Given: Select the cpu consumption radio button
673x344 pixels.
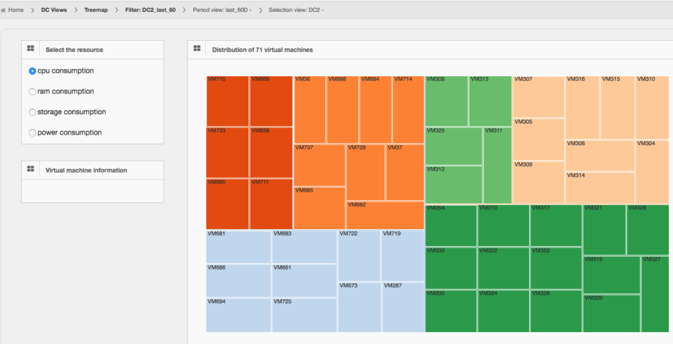Looking at the screenshot, I should [x=32, y=71].
